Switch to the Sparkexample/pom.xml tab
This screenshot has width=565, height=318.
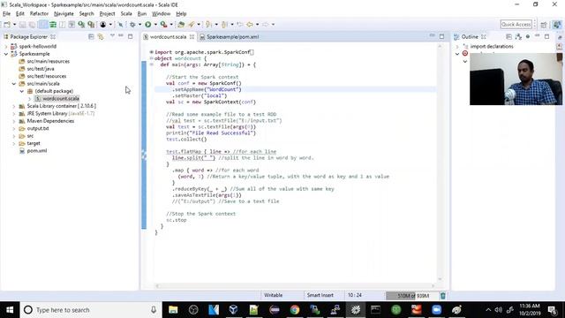(232, 37)
